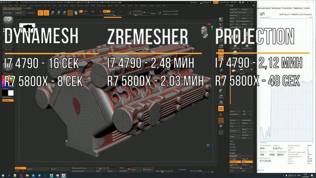Click the Duplicate subtool button
Viewport: 316px width, 178px height.
pyautogui.click(x=235, y=131)
